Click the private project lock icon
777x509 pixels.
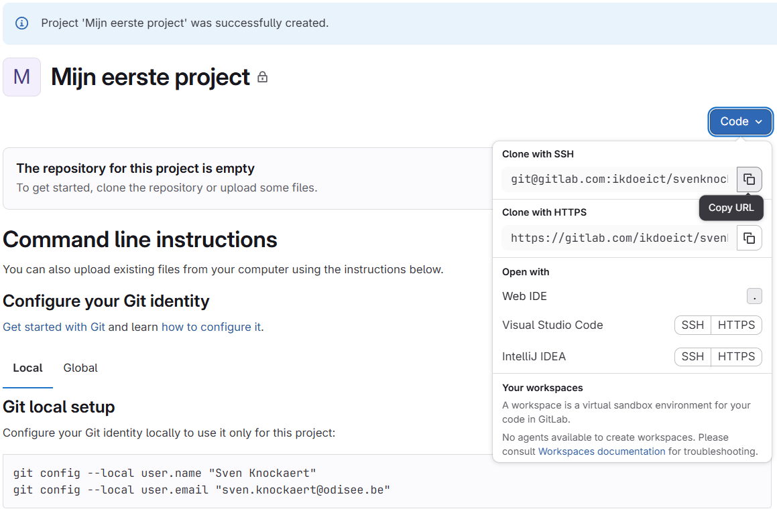pyautogui.click(x=263, y=78)
